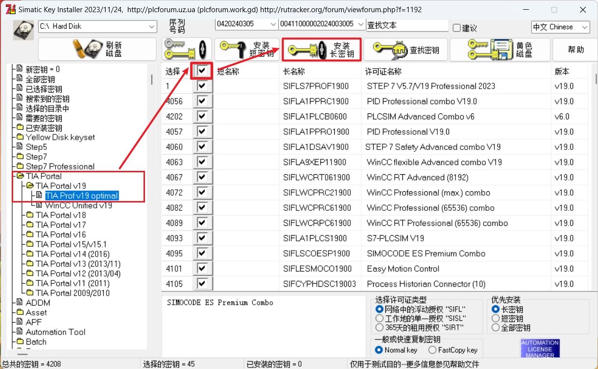Uncheck the row checkbox for SIFLS7PROF1900
This screenshot has width=598, height=369.
click(x=202, y=86)
